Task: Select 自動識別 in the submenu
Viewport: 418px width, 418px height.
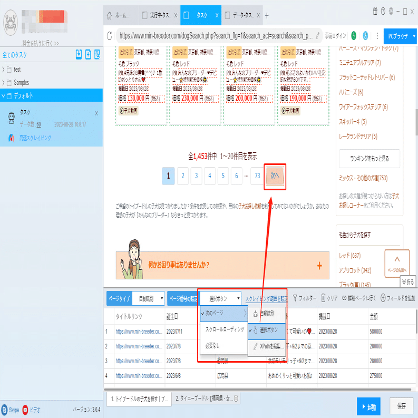Action: coord(267,314)
